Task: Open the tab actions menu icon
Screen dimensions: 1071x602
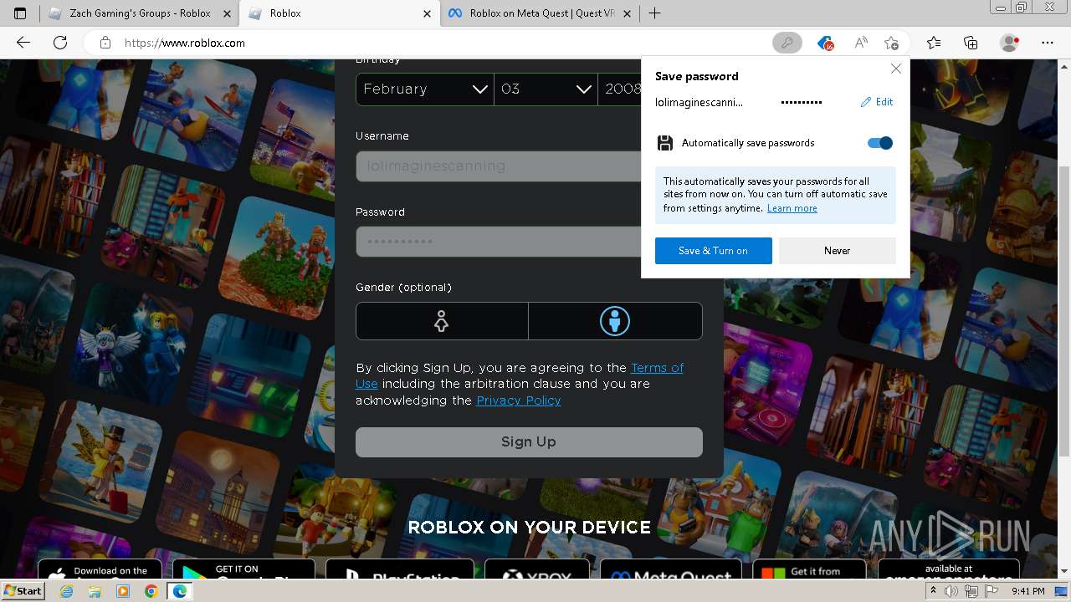Action: click(20, 13)
